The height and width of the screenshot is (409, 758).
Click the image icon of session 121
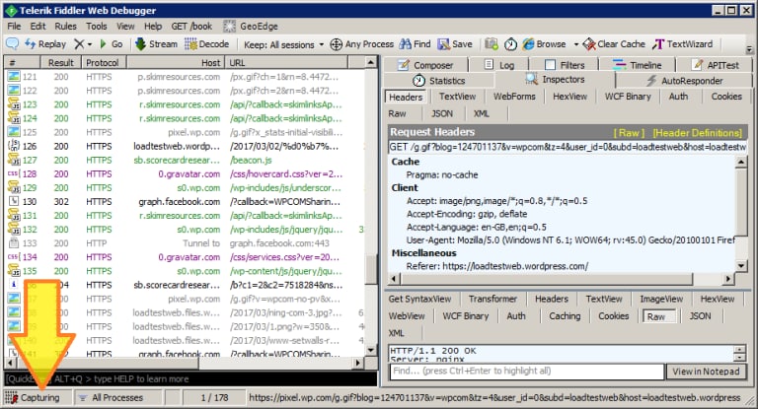coord(14,76)
